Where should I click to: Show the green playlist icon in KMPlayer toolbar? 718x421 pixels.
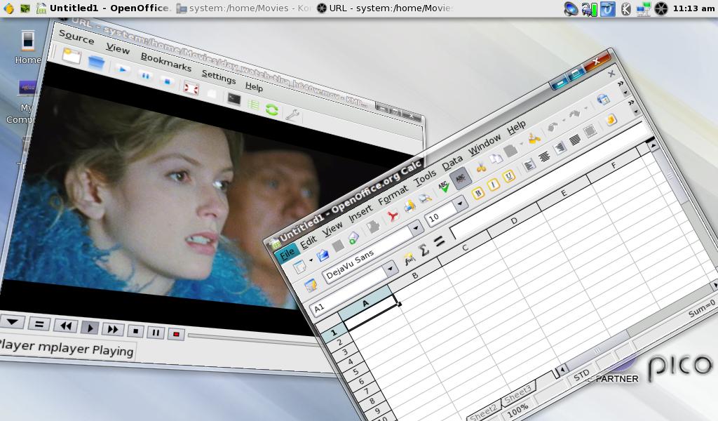pos(252,105)
